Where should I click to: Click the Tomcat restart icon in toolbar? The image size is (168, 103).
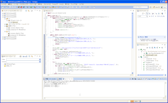point(24,7)
